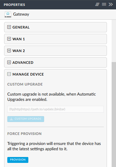Click the disabled CUSTOM UPGRADE button
The width and height of the screenshot is (116, 167).
coord(26,119)
